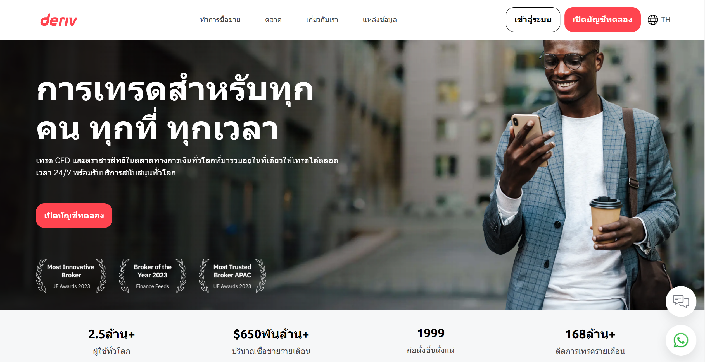This screenshot has width=705, height=362.
Task: Click the Deriv logo
Action: click(59, 20)
